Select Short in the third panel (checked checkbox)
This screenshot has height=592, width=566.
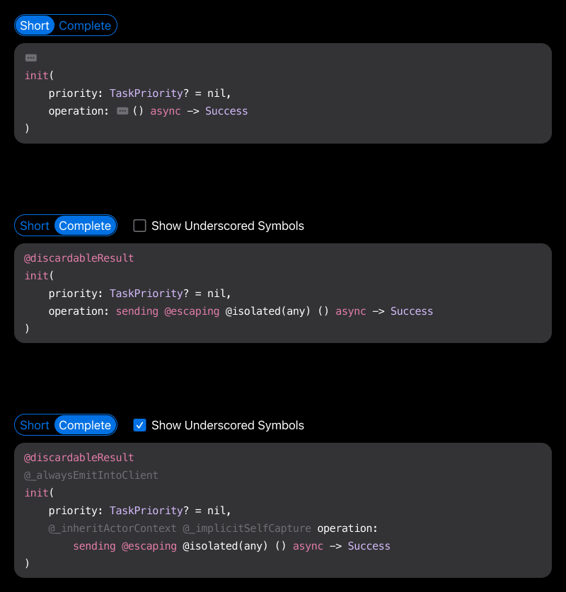point(35,425)
